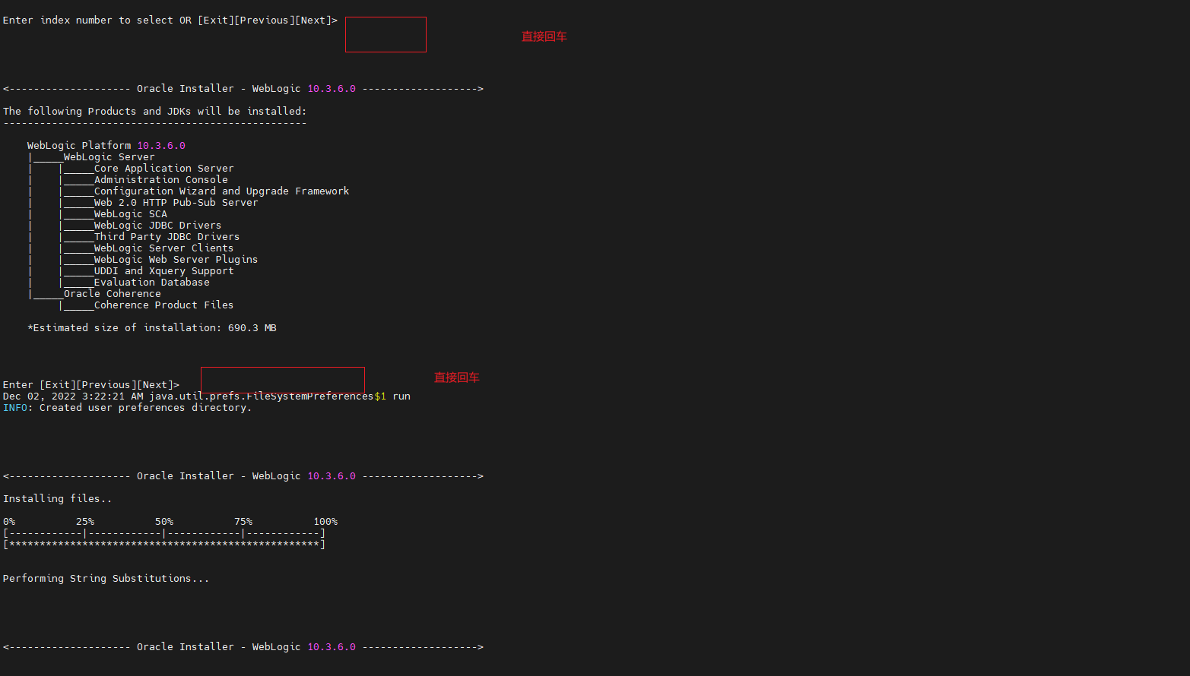Click 'INFO: Created user preferences directory.' line
The image size is (1190, 676).
click(127, 407)
